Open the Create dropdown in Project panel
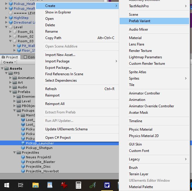 tap(9, 62)
